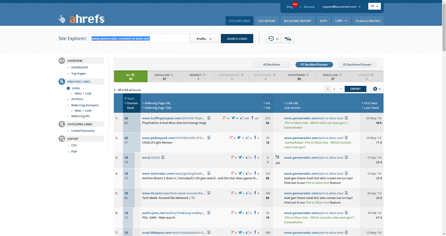
Task: Click cached page icon beside huffingtonpost URL
Action: coord(209,118)
